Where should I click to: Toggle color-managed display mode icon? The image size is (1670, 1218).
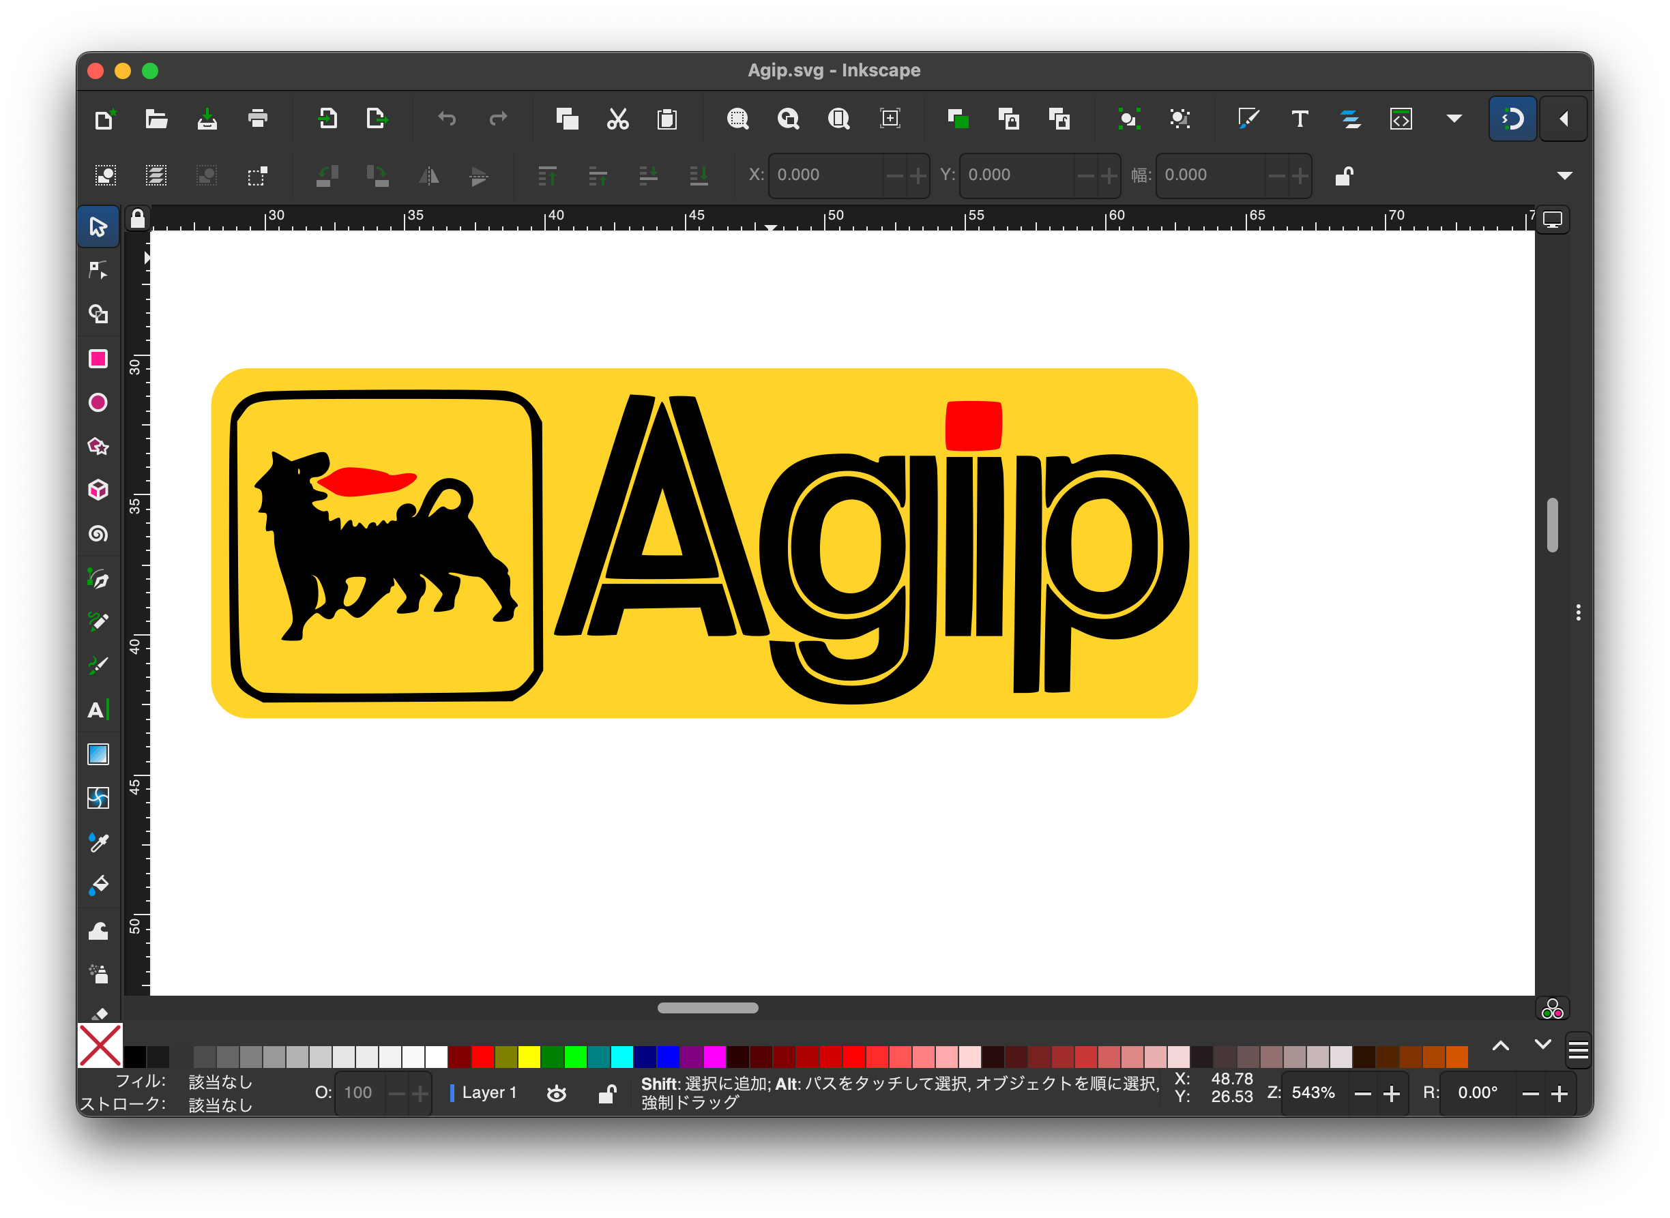pyautogui.click(x=1552, y=1008)
